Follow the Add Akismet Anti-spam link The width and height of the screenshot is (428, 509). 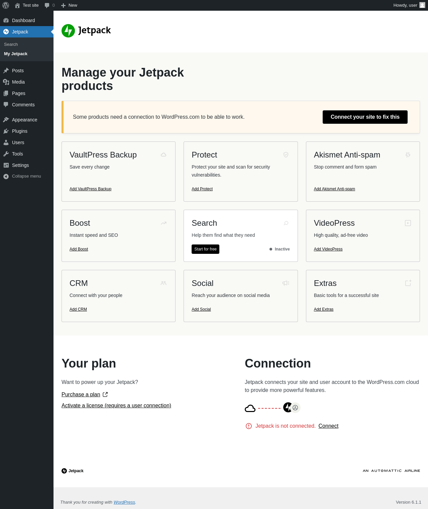coord(334,189)
